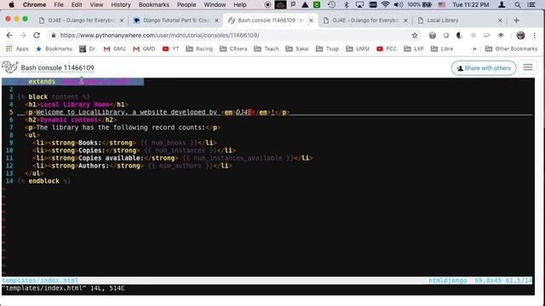
Task: Click the endblock line in the editor
Action: (x=44, y=181)
